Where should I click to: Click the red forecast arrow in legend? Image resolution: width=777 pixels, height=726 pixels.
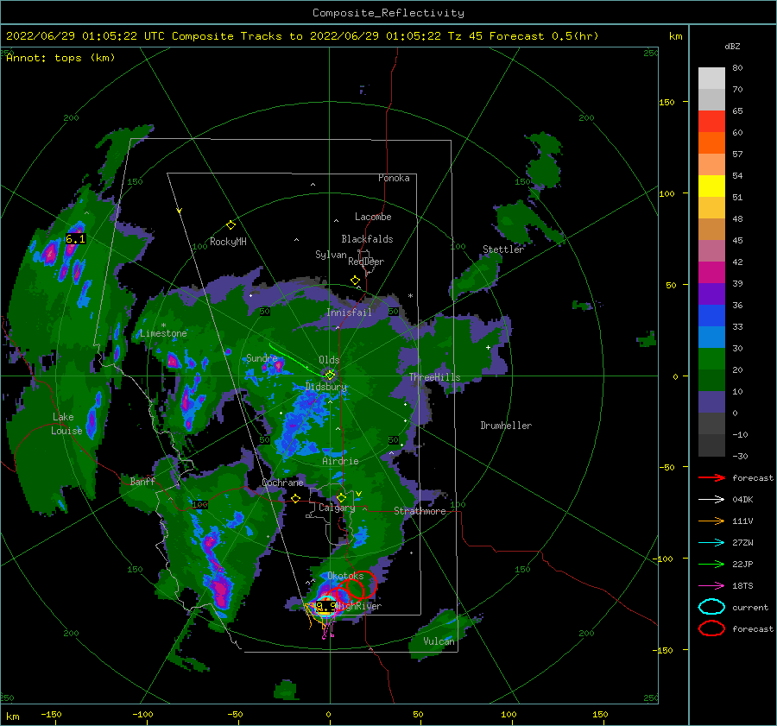711,477
